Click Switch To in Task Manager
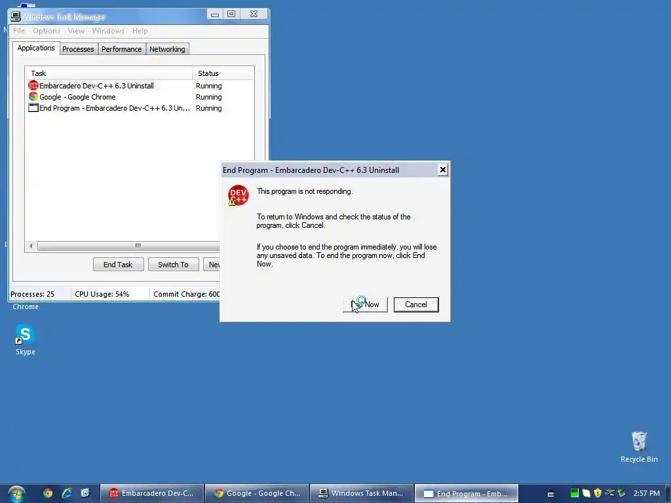 [173, 265]
